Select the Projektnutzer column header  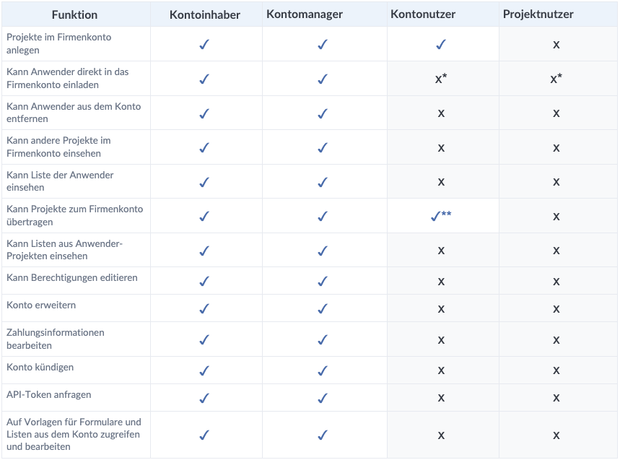(538, 14)
